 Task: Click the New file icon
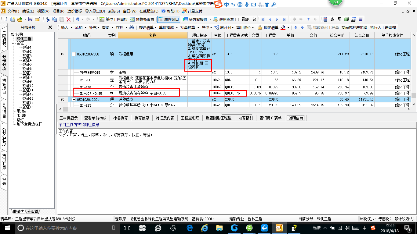click(x=6, y=19)
